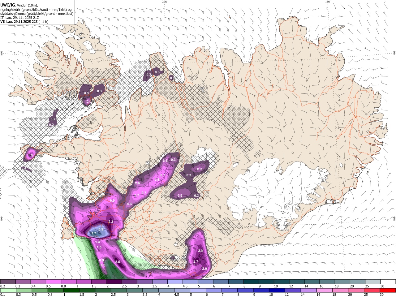Click the 15W longitude label
Image resolution: width=396 pixels, height=297 pixels.
tap(328, 2)
